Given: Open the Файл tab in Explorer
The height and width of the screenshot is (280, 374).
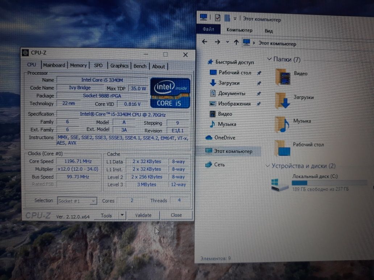Looking at the screenshot, I should coord(208,29).
